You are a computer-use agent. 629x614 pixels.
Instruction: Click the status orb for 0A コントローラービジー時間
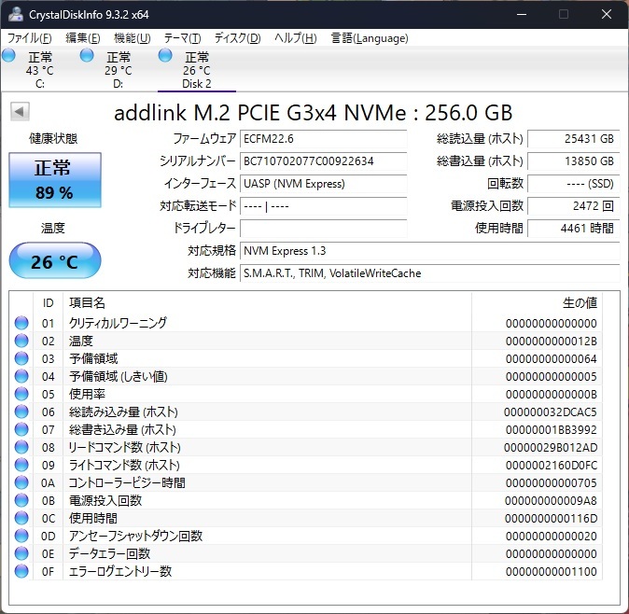21,482
